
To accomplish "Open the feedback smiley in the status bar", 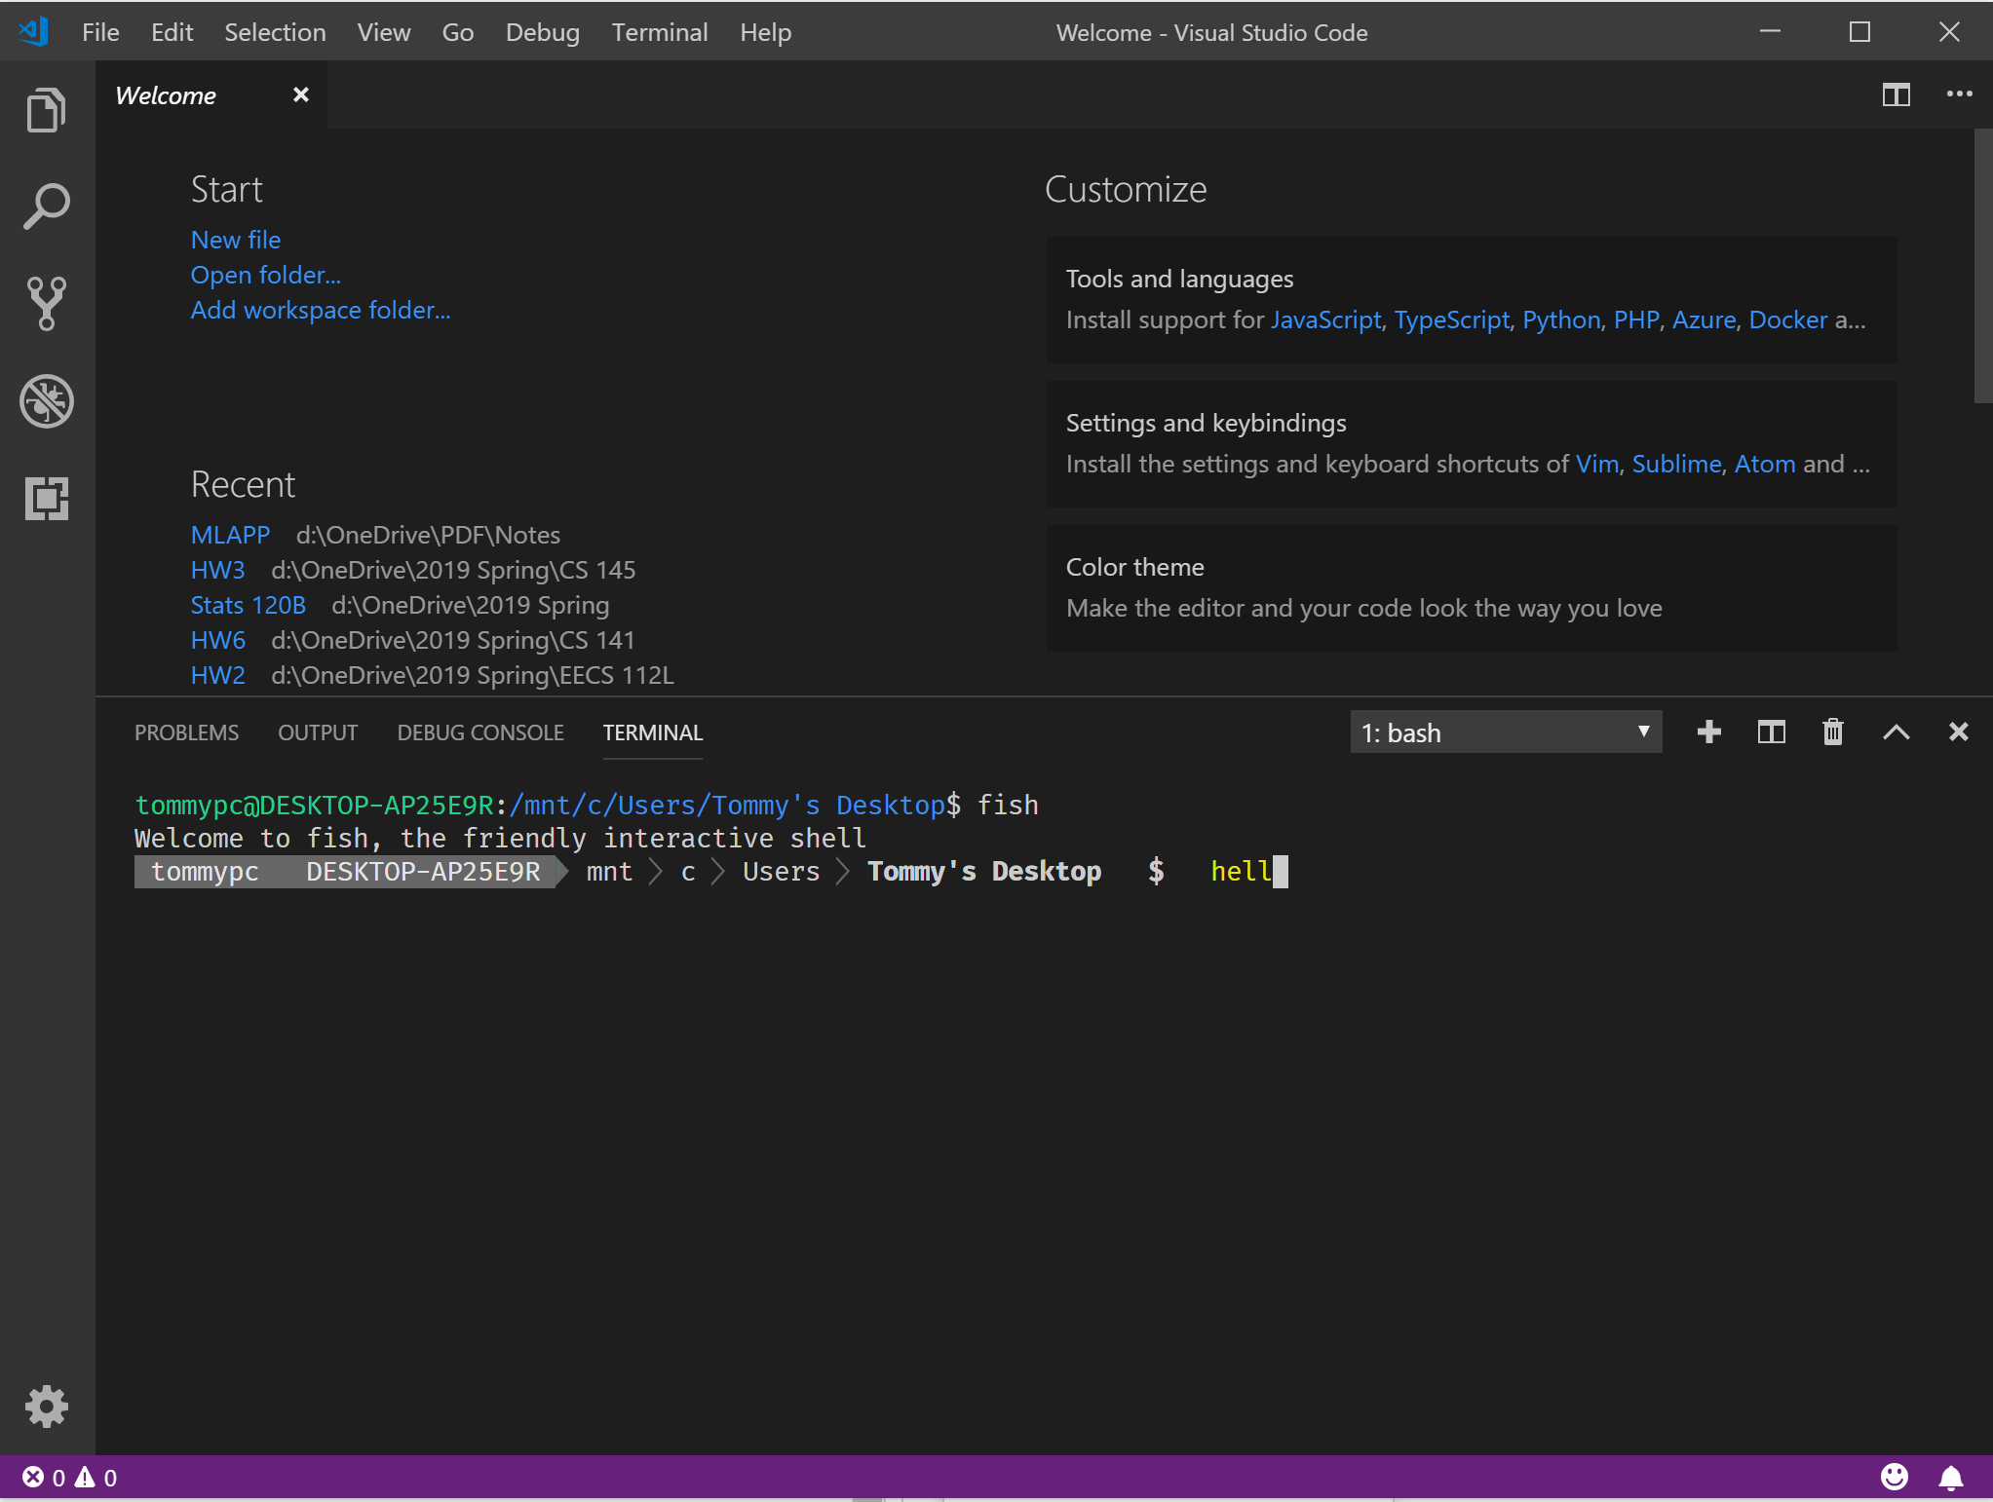I will click(1895, 1477).
